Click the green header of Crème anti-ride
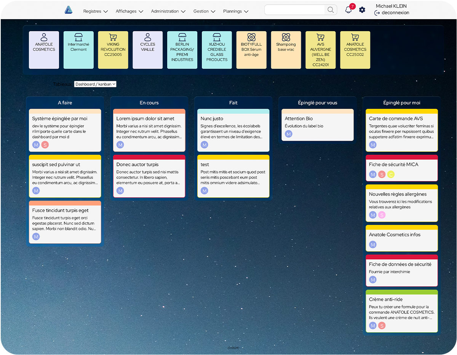 click(401, 292)
